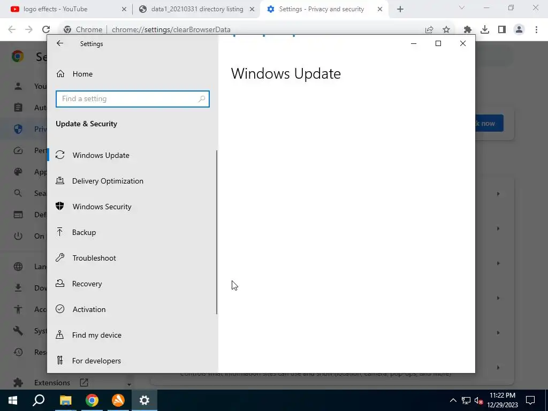Click Chrome forward navigation arrow
This screenshot has height=411, width=548.
[x=29, y=29]
